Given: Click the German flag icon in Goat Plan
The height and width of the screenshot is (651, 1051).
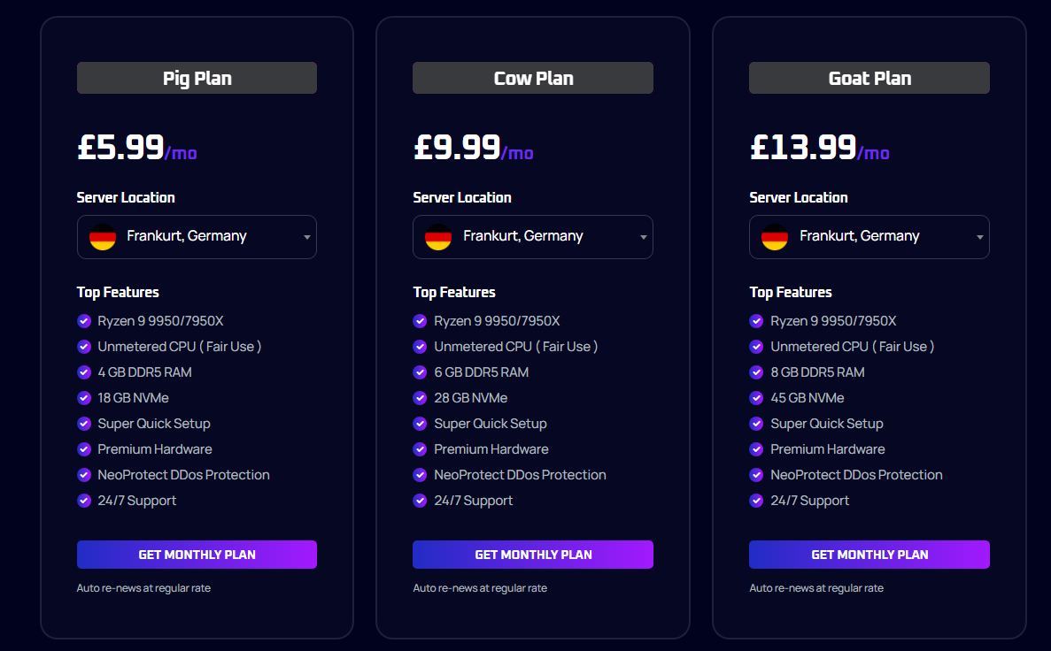Looking at the screenshot, I should 775,237.
